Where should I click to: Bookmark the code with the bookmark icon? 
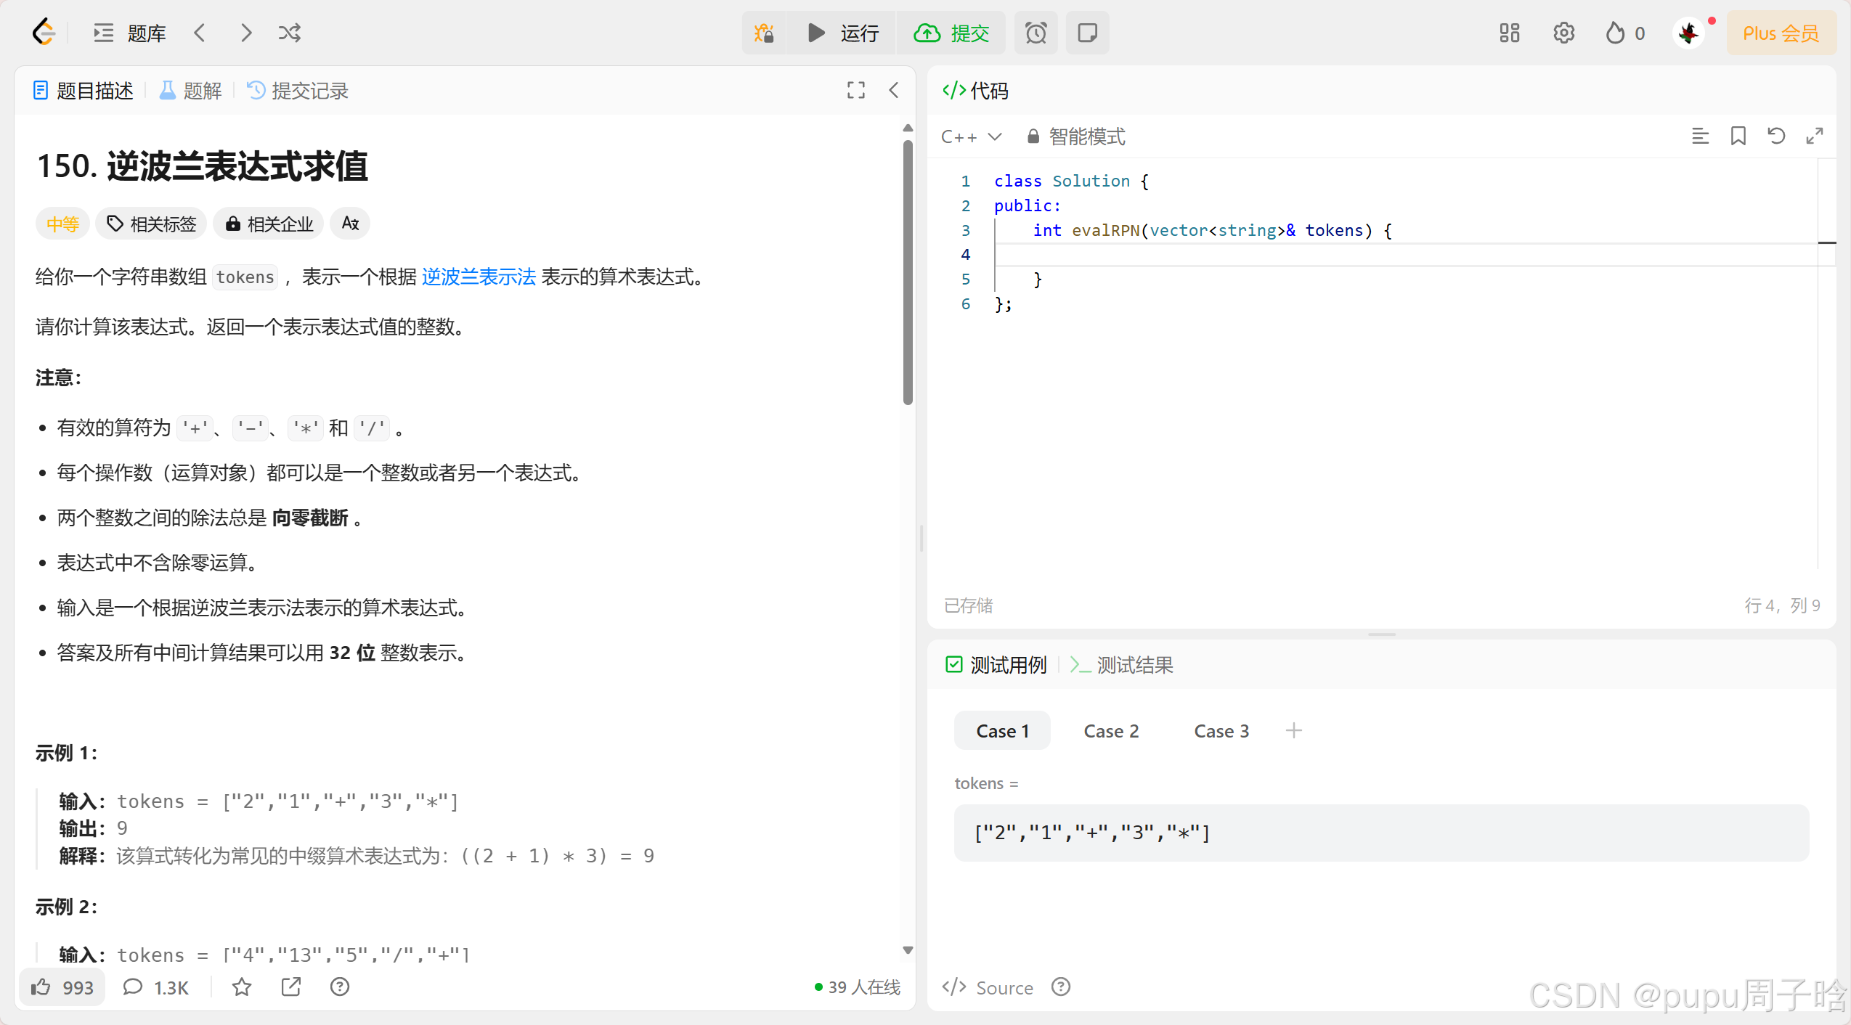[1738, 136]
